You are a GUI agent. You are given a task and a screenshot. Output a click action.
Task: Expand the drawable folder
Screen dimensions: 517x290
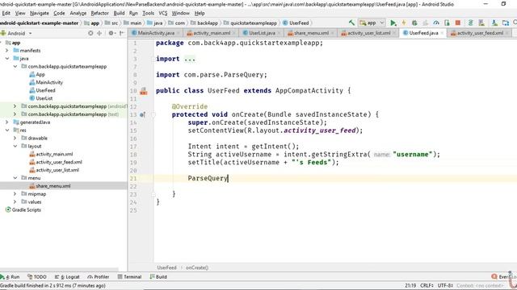tap(15, 138)
